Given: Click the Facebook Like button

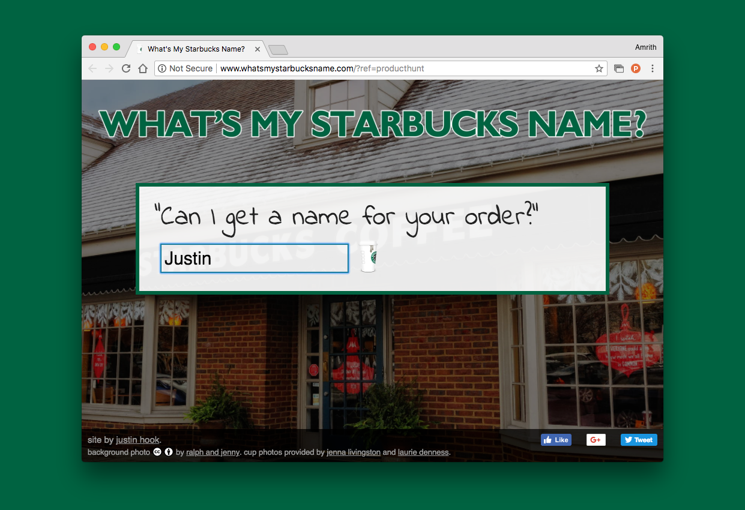Looking at the screenshot, I should pyautogui.click(x=556, y=439).
